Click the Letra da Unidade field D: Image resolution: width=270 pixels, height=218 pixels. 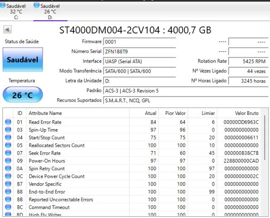coord(140,81)
